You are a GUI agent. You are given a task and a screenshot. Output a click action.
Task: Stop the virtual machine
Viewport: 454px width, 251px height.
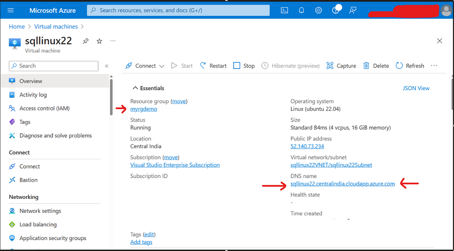244,66
